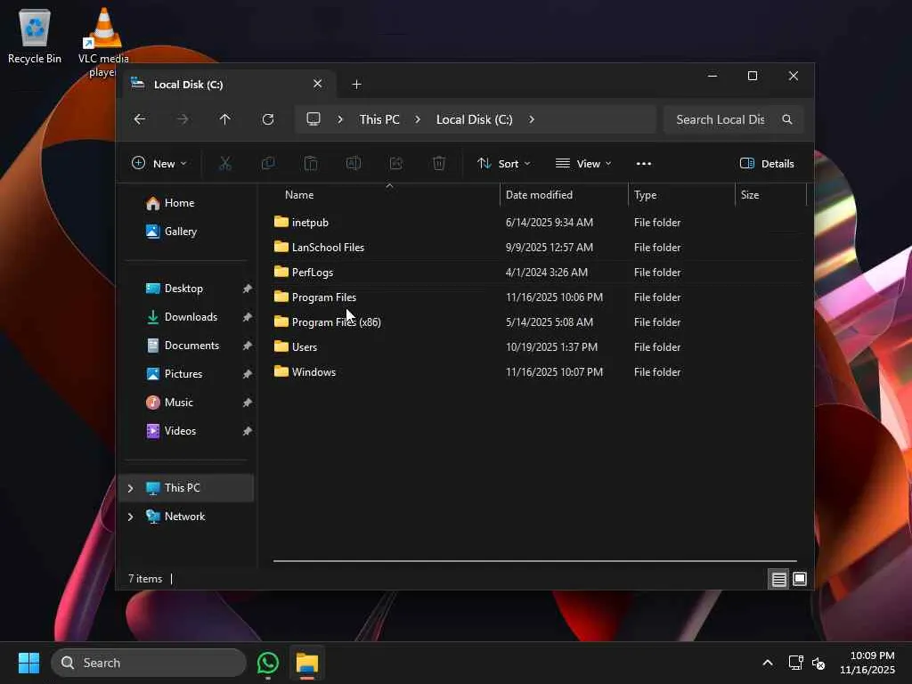Image resolution: width=912 pixels, height=684 pixels.
Task: Toggle the Details pane button
Action: (767, 164)
